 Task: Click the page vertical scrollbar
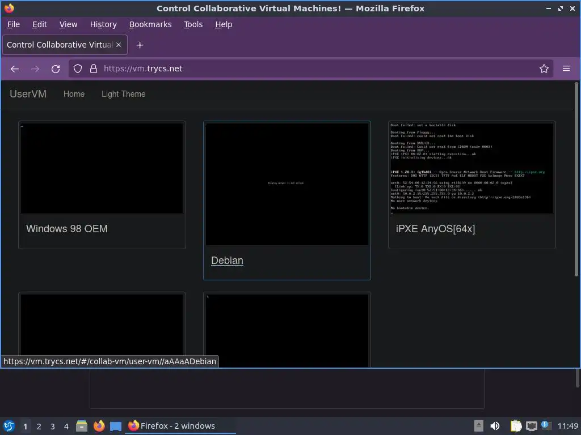coord(576,180)
